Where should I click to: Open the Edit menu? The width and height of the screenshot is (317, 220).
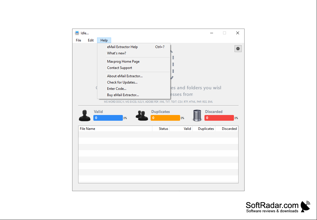pos(90,40)
